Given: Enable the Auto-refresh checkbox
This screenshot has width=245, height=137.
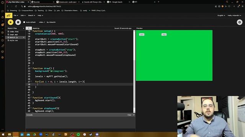Looking at the screenshot, I should [24, 22].
